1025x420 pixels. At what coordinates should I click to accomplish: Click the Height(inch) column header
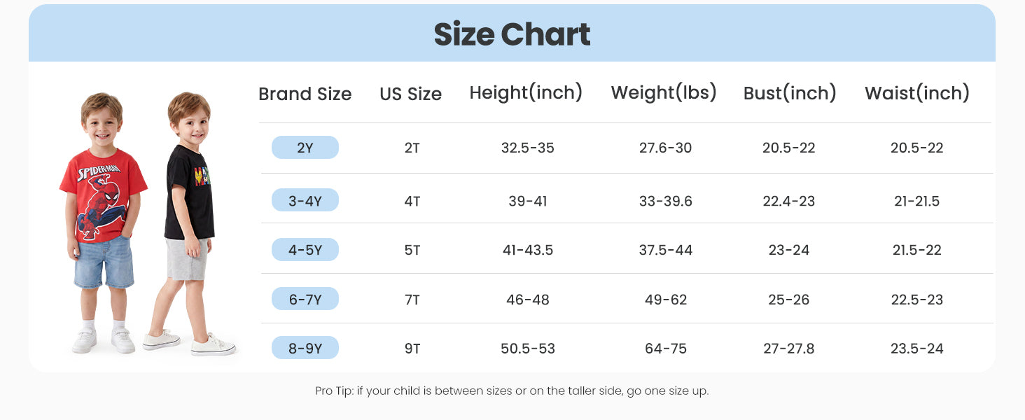tap(527, 92)
